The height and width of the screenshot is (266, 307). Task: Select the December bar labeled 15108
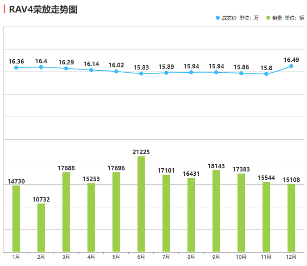(291, 218)
